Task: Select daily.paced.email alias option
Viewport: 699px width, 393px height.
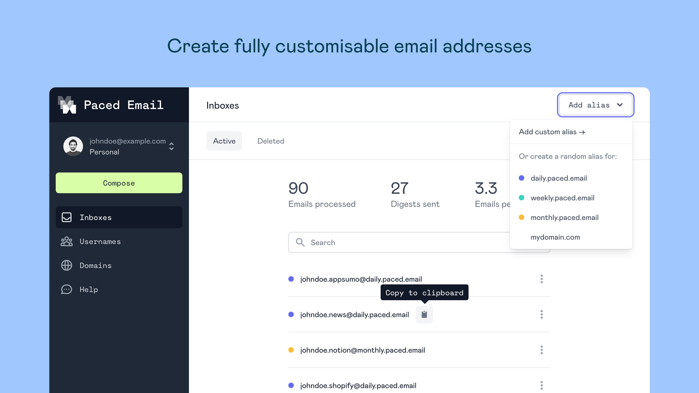Action: (x=558, y=178)
